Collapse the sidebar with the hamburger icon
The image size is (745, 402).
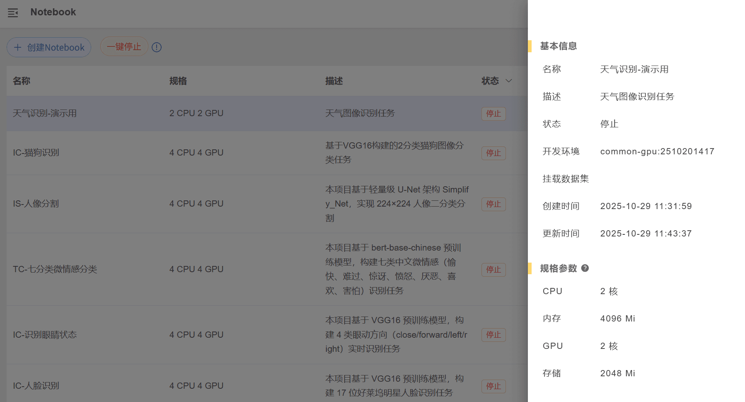[x=13, y=13]
